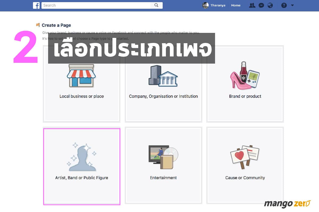Click the Tharanya profile picture

click(x=205, y=5)
